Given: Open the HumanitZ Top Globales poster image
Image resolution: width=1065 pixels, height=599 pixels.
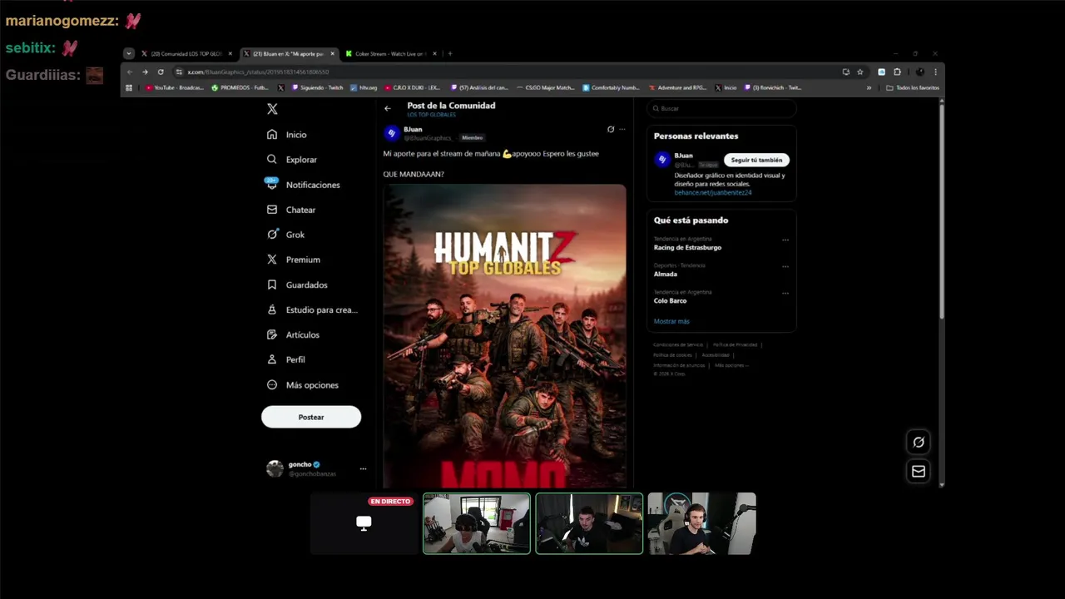Looking at the screenshot, I should click(x=504, y=336).
